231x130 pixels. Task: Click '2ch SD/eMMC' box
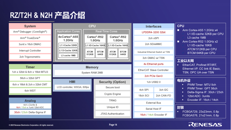click(x=153, y=44)
